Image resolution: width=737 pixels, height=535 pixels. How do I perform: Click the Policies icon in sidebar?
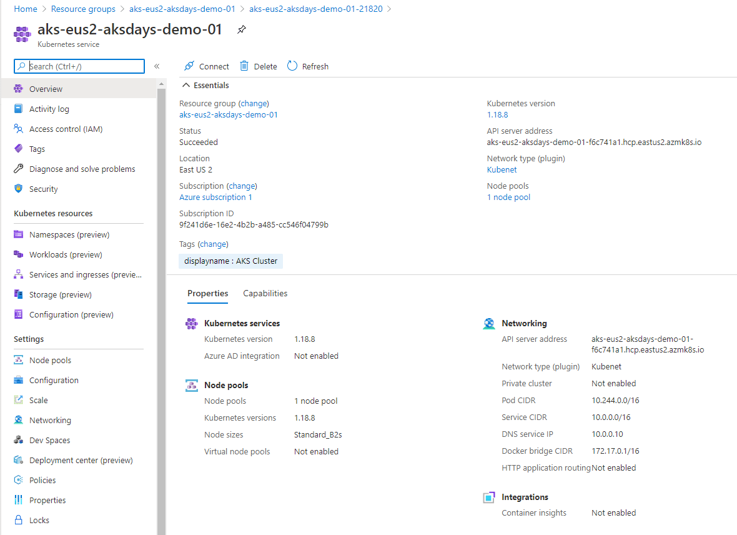(x=18, y=480)
